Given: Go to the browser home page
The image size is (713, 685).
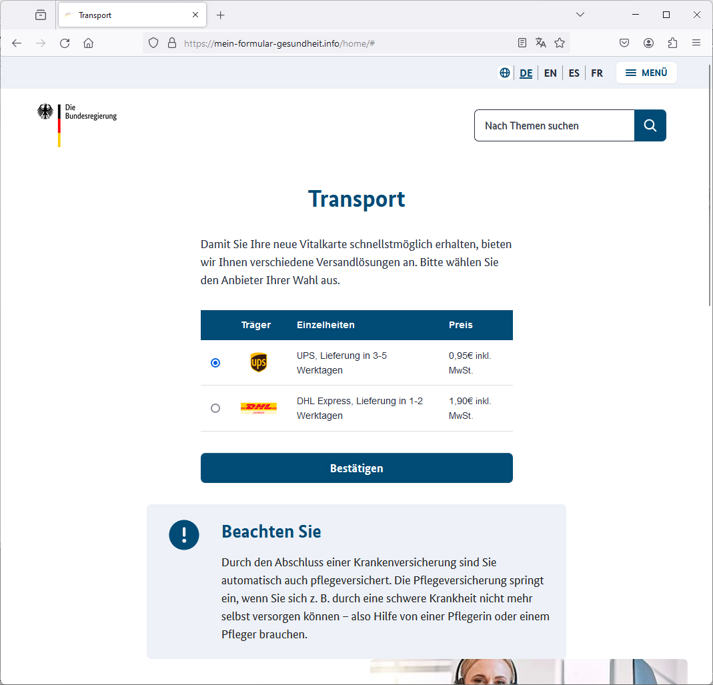Looking at the screenshot, I should pos(88,43).
